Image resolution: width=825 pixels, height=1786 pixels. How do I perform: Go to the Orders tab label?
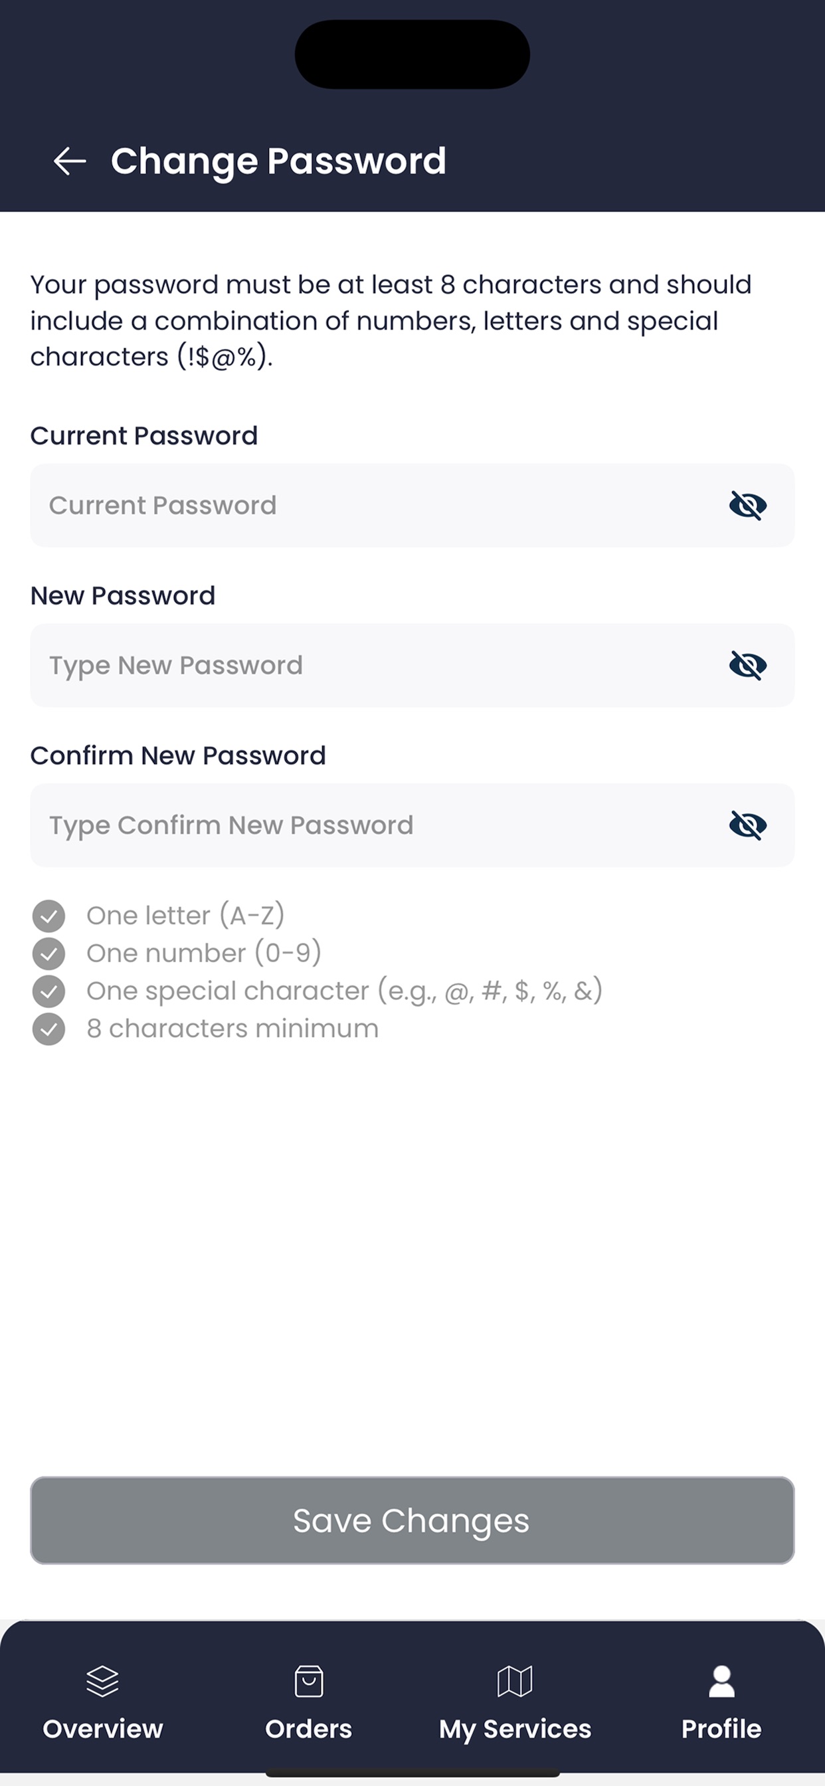tap(308, 1729)
